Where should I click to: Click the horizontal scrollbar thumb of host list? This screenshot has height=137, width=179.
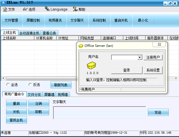41,78
